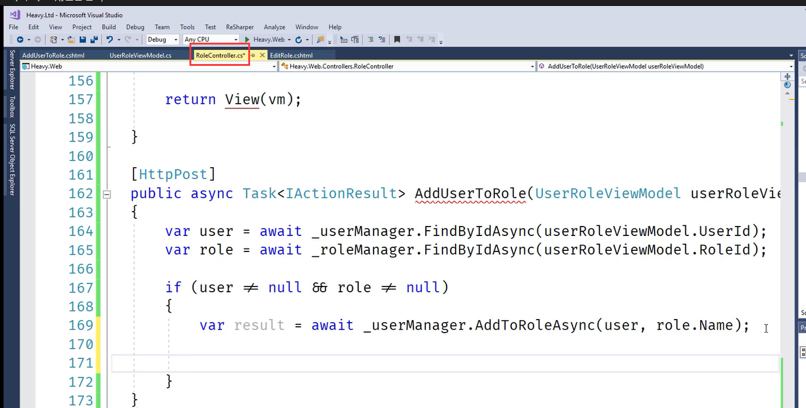Open the File menu
806x408 pixels.
[x=14, y=27]
